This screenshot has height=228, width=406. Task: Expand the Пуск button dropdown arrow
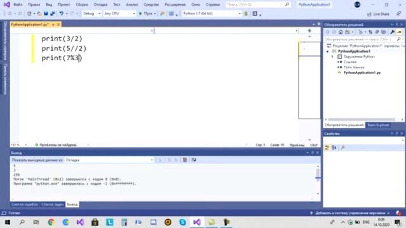155,13
